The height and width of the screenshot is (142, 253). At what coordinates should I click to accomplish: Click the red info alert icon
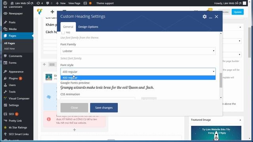click(x=49, y=119)
